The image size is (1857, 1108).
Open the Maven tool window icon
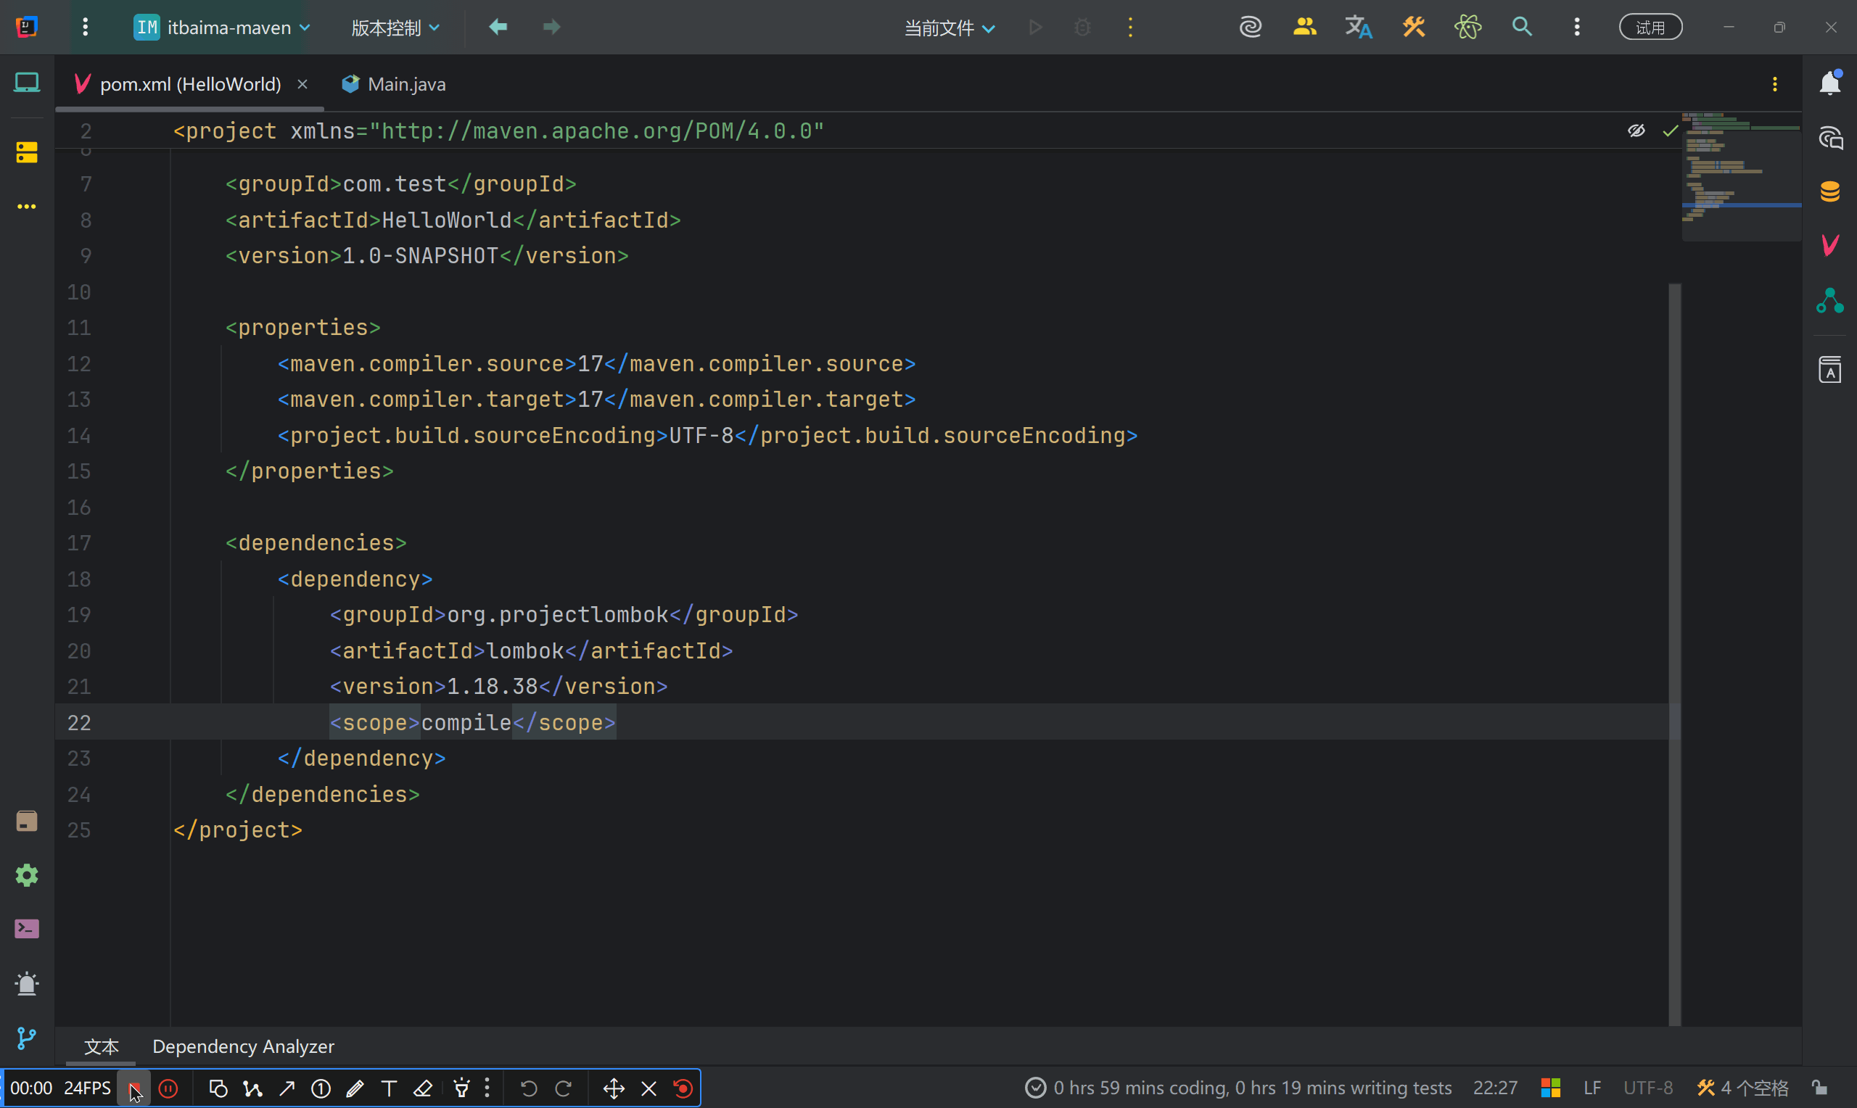pyautogui.click(x=1829, y=245)
